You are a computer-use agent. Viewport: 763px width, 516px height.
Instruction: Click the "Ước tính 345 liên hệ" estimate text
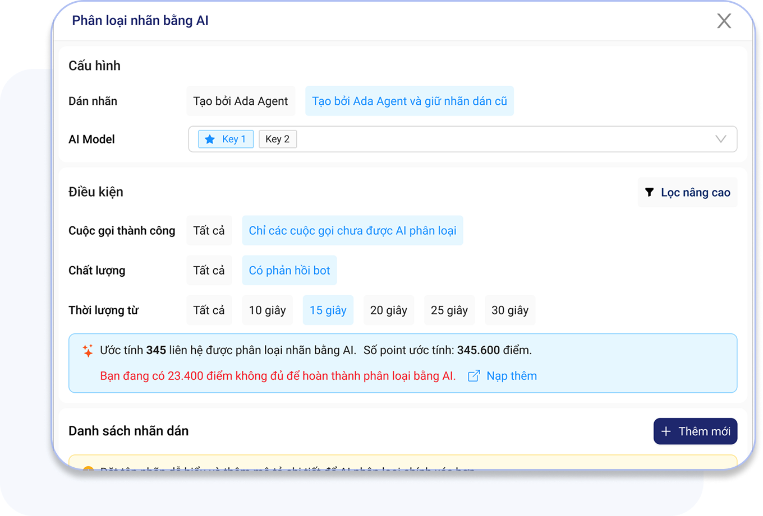228,350
